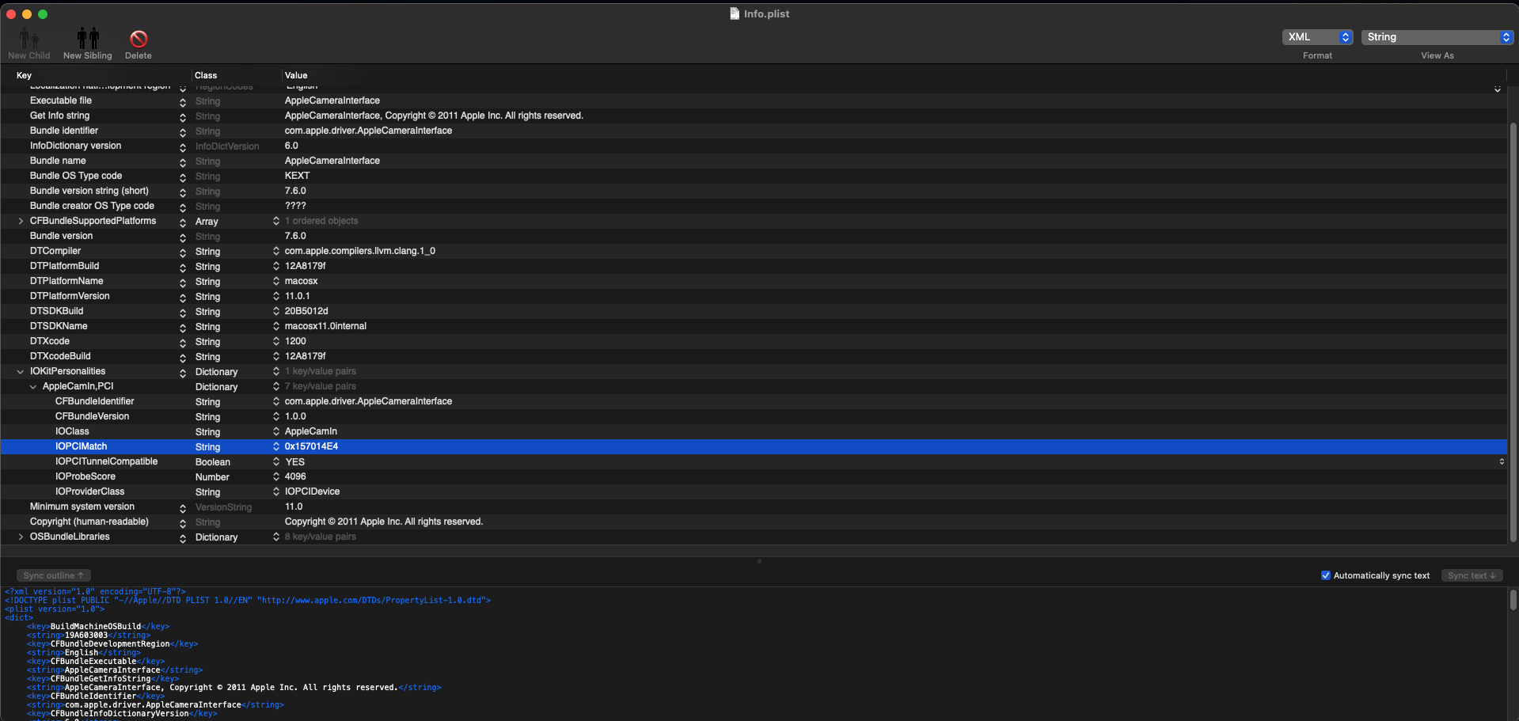
Task: Click the Info.plist document icon in title bar
Action: pyautogui.click(x=735, y=13)
